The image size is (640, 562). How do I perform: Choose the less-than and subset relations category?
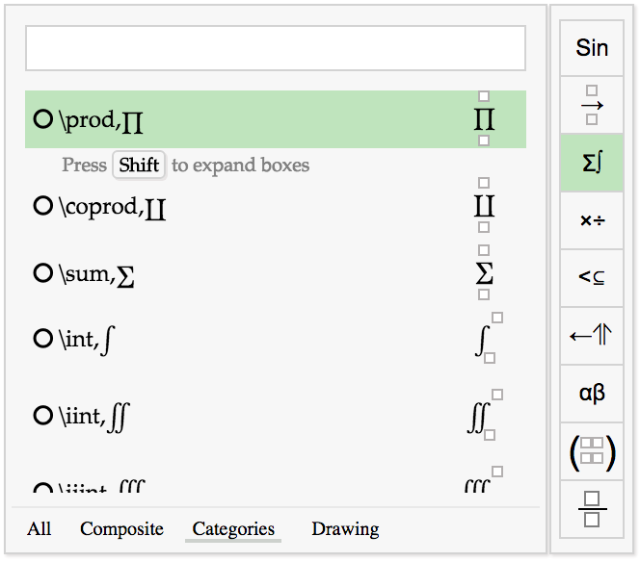click(x=592, y=278)
